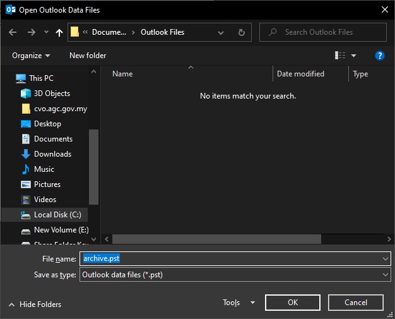
Task: Select Local Disk (C:) drive
Action: pyautogui.click(x=56, y=215)
